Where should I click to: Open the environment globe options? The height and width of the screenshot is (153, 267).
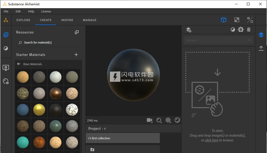pos(168,120)
